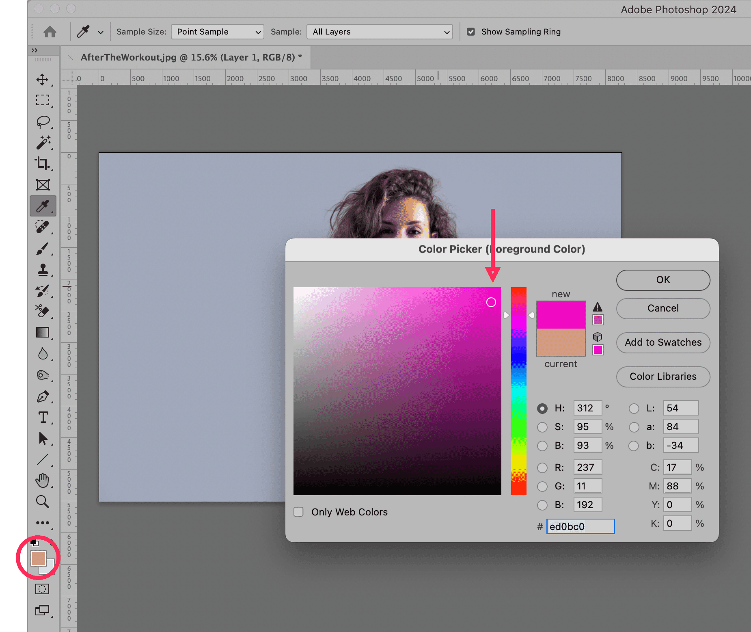Toggle the Show Sampling Ring checkbox
Screen dimensions: 751x632
(x=471, y=32)
